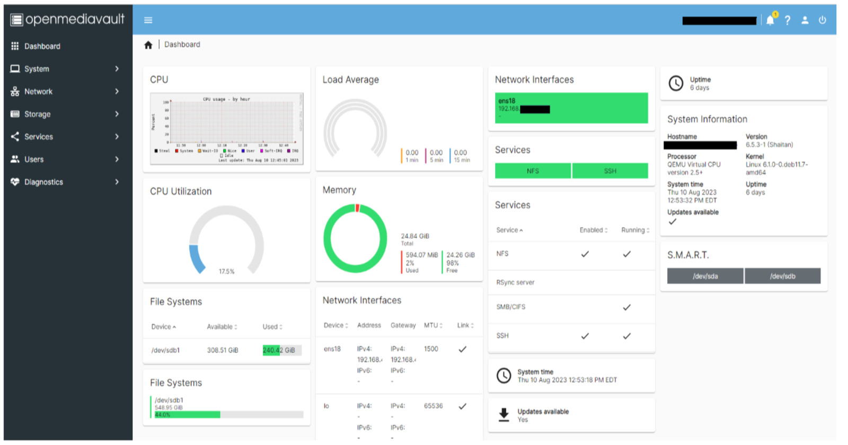Click the System laptop icon
848x445 pixels.
15,69
